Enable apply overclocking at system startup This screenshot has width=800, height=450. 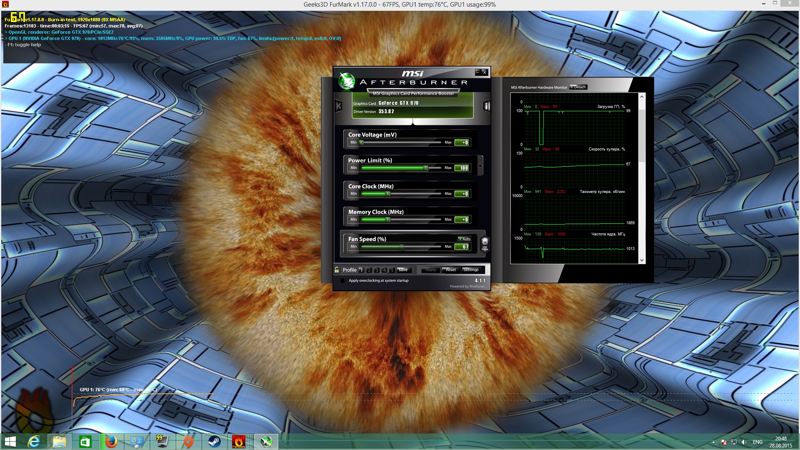click(343, 281)
